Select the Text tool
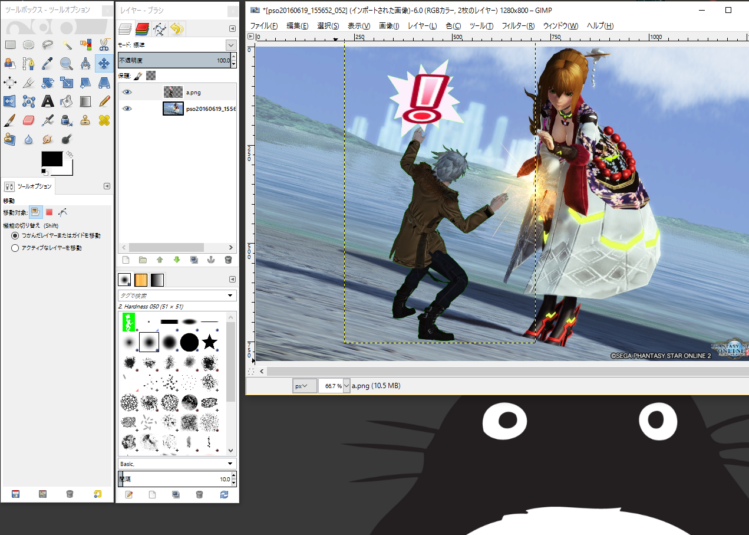749x535 pixels. 48,101
